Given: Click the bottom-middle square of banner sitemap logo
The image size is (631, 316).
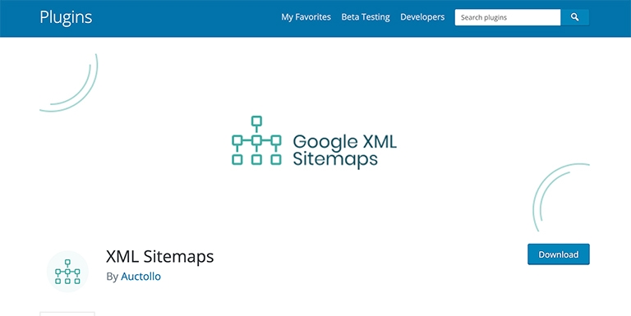Looking at the screenshot, I should [256, 159].
